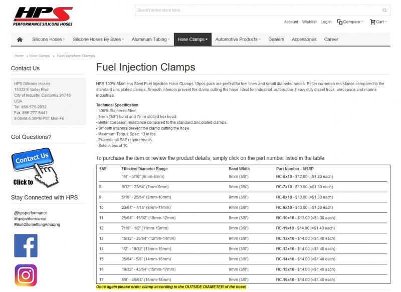Click the Maximum Torque Spec line
This screenshot has height=292, width=401.
(126, 134)
